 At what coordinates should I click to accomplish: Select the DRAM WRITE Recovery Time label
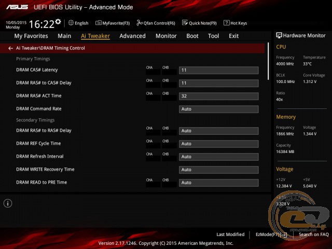tap(45, 170)
